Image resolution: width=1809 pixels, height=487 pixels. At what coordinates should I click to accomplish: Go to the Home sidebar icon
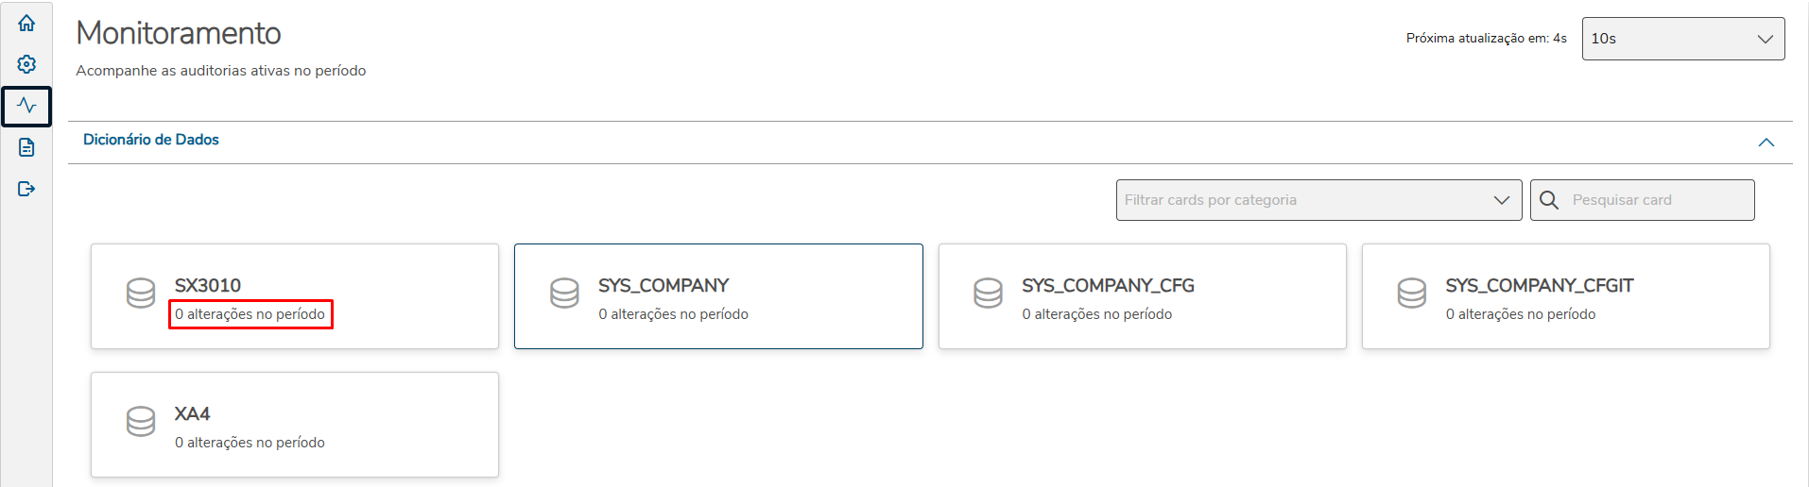click(x=26, y=23)
